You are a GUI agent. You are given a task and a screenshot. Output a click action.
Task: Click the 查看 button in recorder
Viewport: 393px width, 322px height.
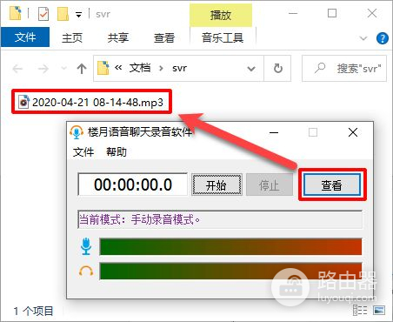pos(332,184)
